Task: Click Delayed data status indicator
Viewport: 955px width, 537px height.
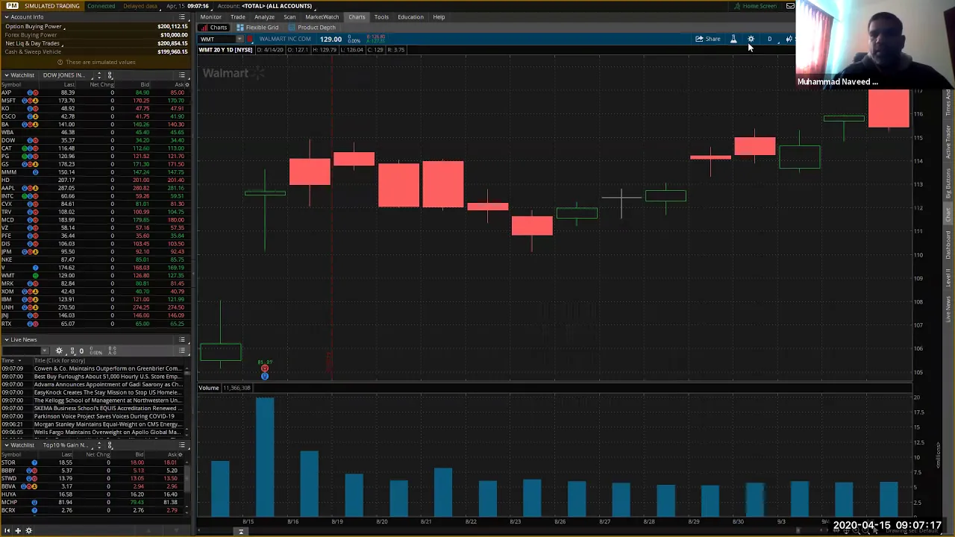Action: pyautogui.click(x=140, y=6)
